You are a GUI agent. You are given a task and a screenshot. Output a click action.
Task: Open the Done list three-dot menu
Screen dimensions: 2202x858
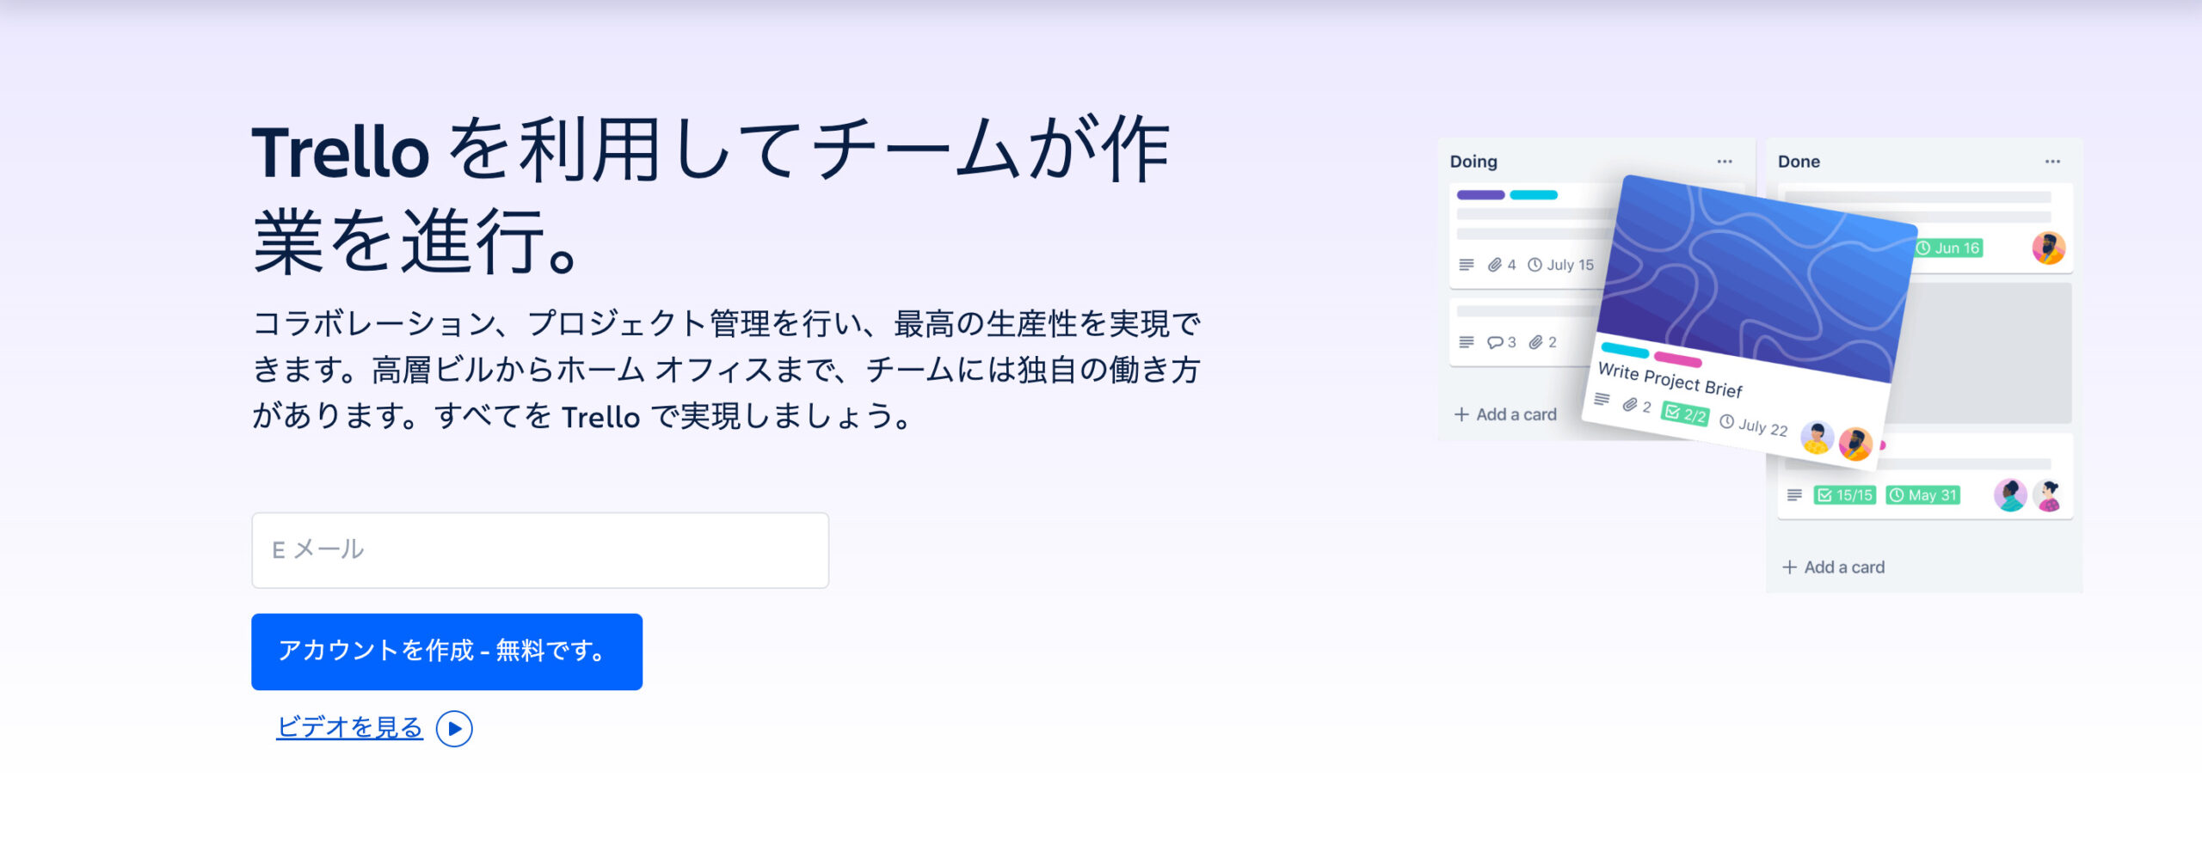pos(2052,162)
